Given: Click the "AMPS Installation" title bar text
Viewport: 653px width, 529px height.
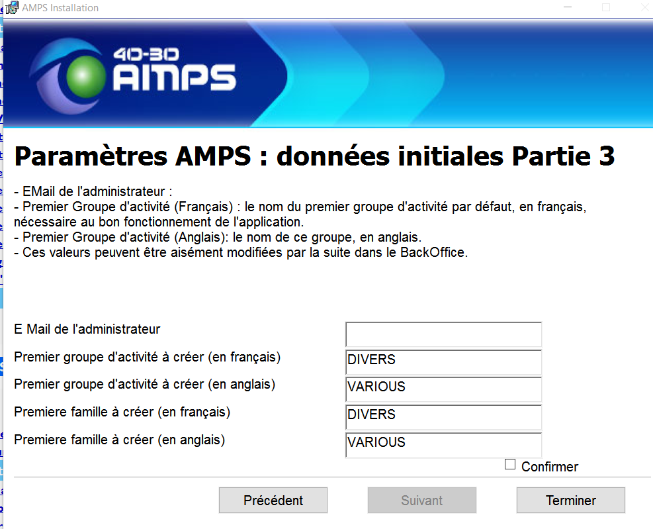Looking at the screenshot, I should click(60, 8).
